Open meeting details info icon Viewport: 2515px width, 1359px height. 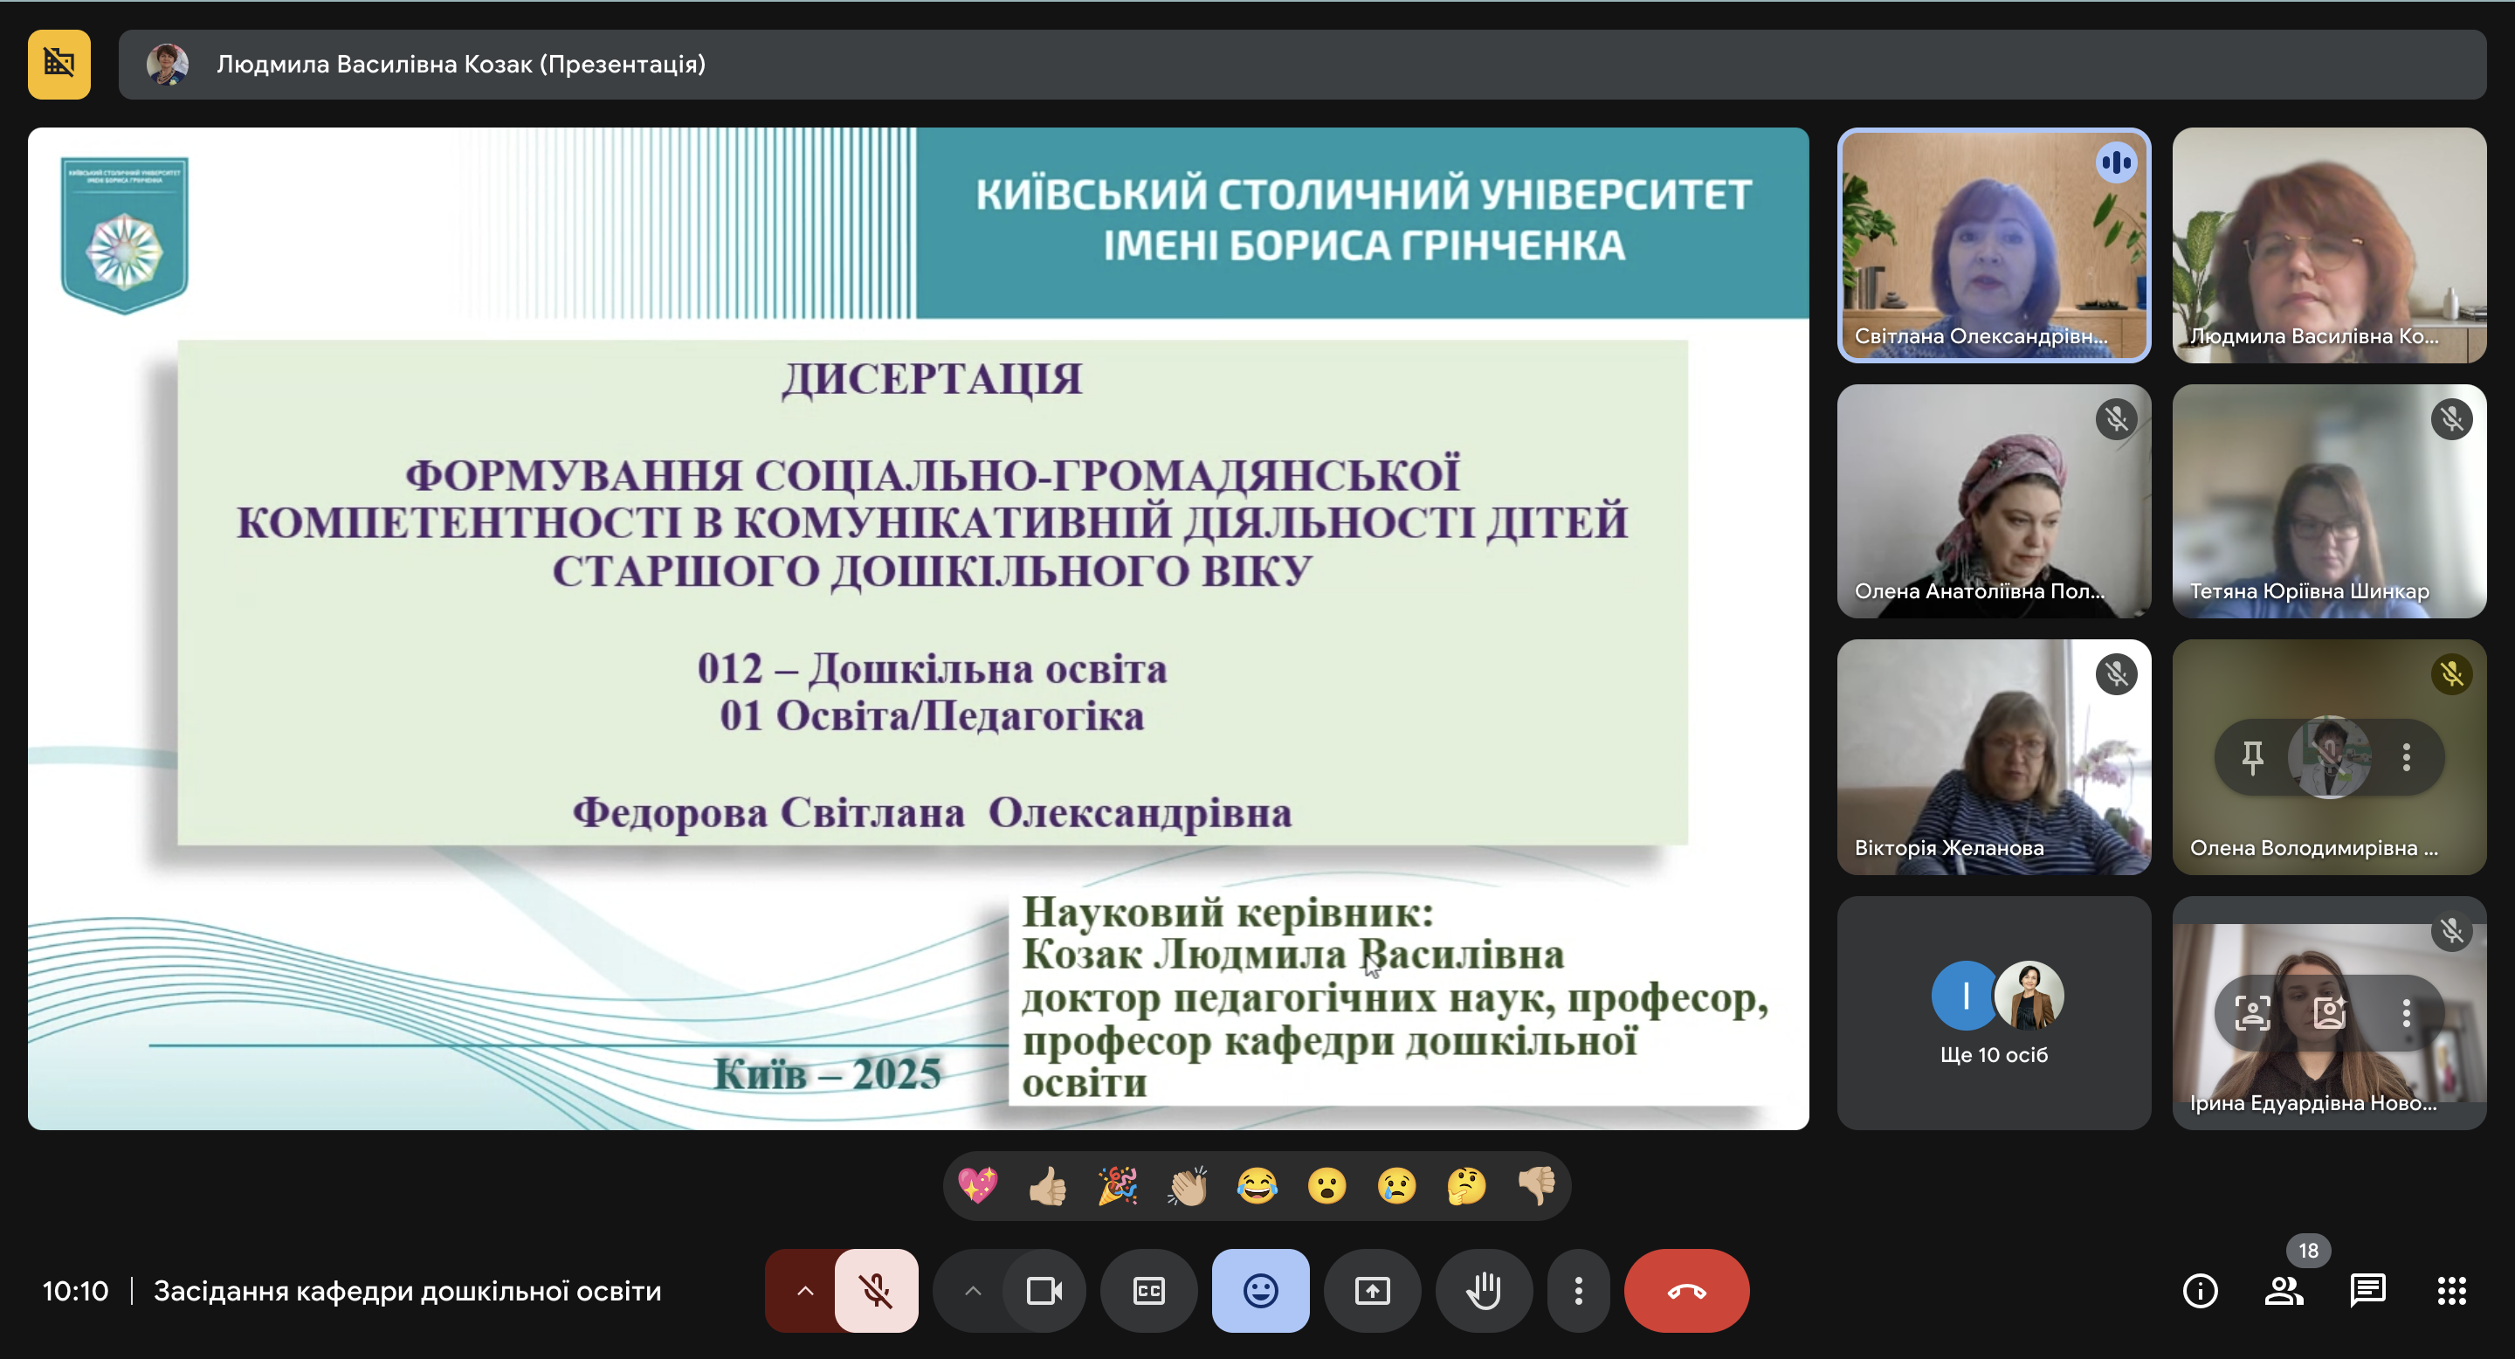tap(2200, 1291)
